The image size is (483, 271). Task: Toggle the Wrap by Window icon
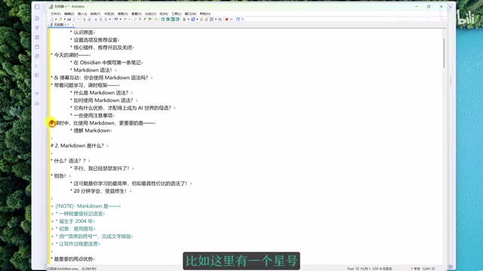[173, 19]
